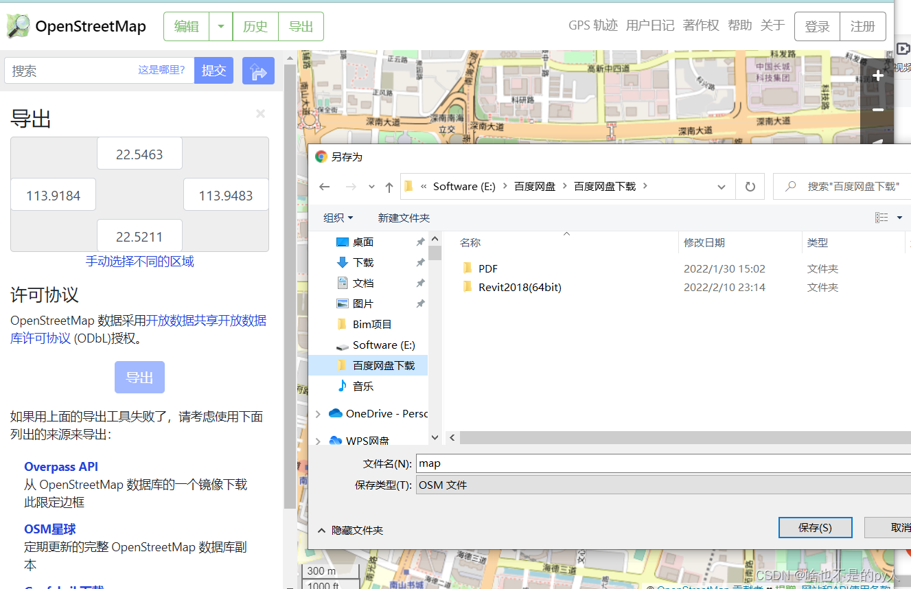The width and height of the screenshot is (911, 589).
Task: Click the 保存(S) button
Action: (815, 527)
